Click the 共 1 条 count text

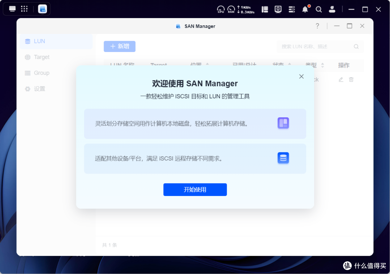(109, 245)
